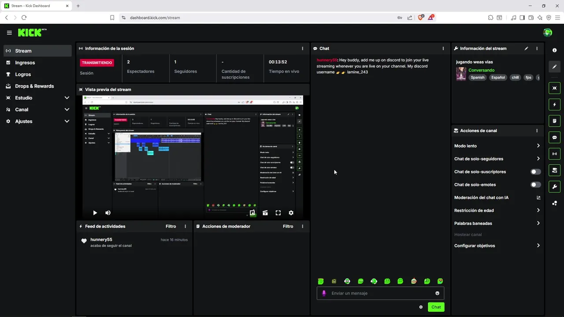564x317 pixels.
Task: Click the Conversando category link
Action: [x=481, y=70]
